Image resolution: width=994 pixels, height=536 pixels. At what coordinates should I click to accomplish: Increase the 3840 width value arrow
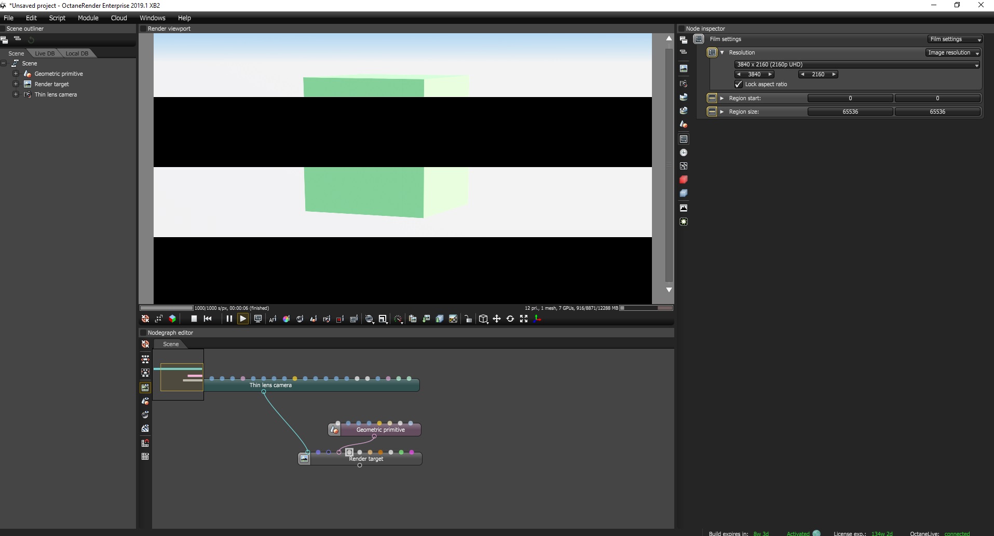(x=770, y=74)
